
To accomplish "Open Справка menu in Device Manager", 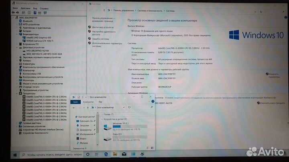I will 44,8.
